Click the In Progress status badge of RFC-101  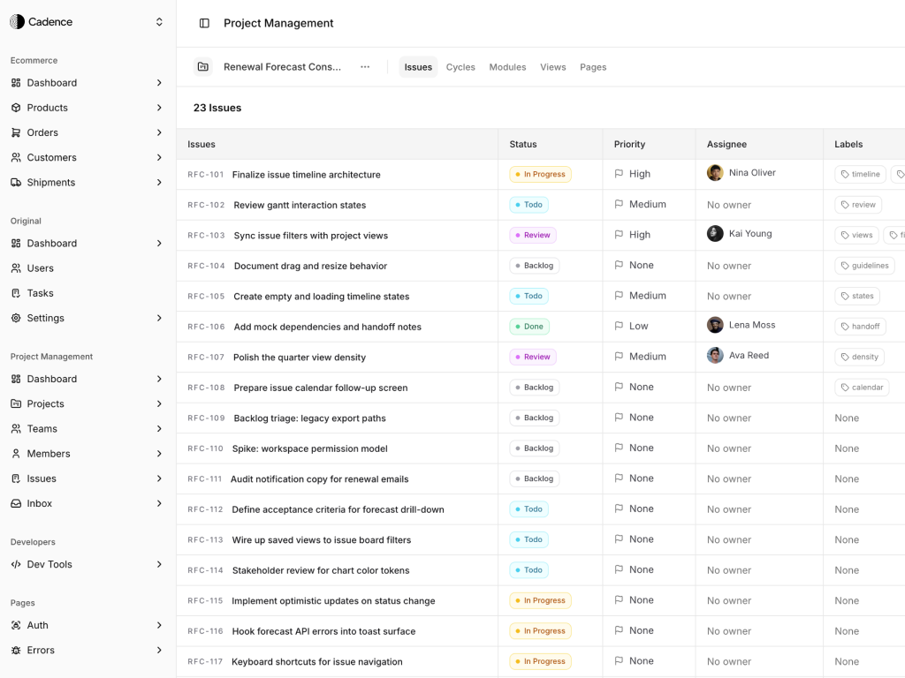pos(540,174)
